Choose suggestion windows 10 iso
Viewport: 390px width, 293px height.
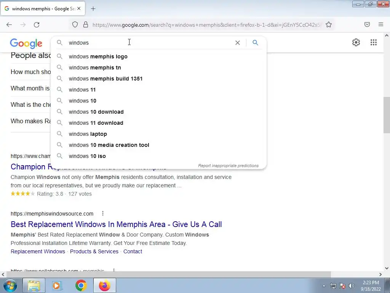click(158, 156)
